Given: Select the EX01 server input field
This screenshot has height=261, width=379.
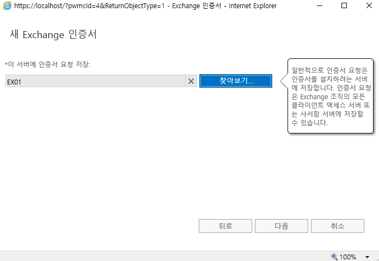Looking at the screenshot, I should pos(95,81).
